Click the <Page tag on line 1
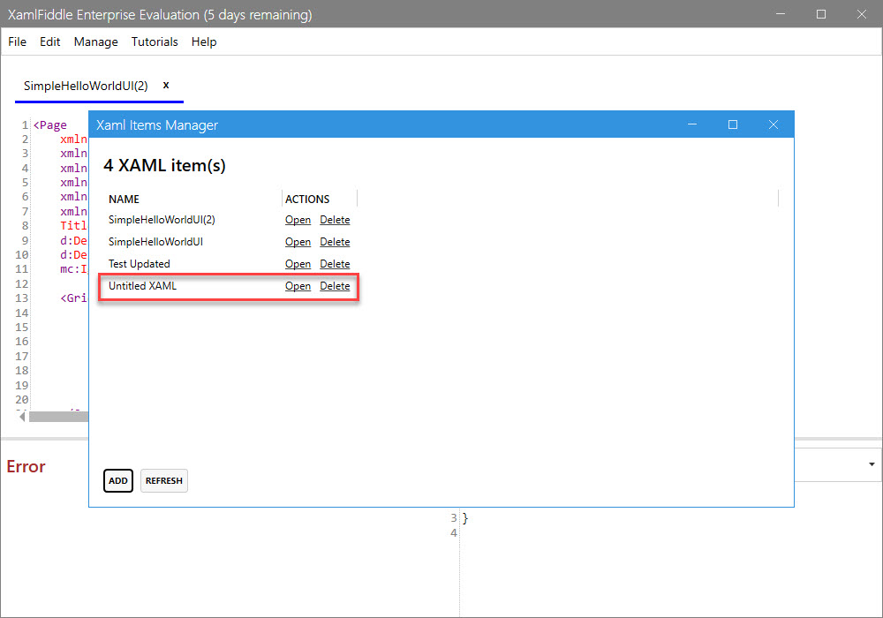Image resolution: width=883 pixels, height=618 pixels. tap(50, 125)
